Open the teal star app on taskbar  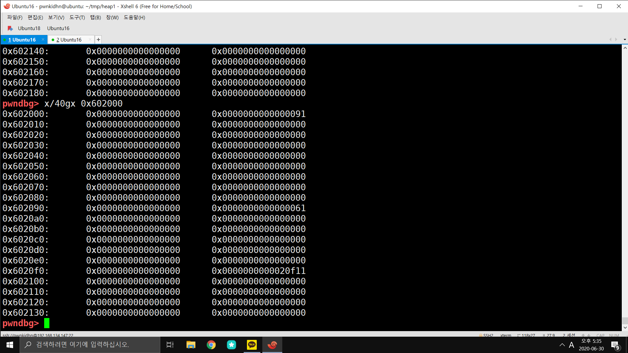(232, 345)
